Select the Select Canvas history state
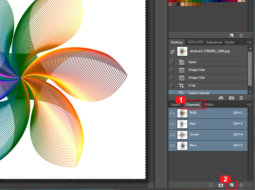 [x=208, y=92]
